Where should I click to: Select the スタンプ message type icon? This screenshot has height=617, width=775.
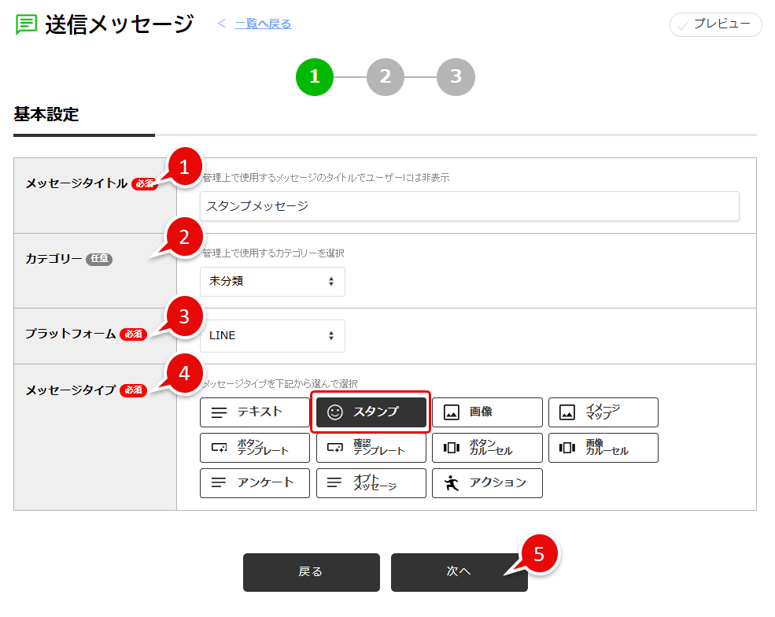(371, 412)
